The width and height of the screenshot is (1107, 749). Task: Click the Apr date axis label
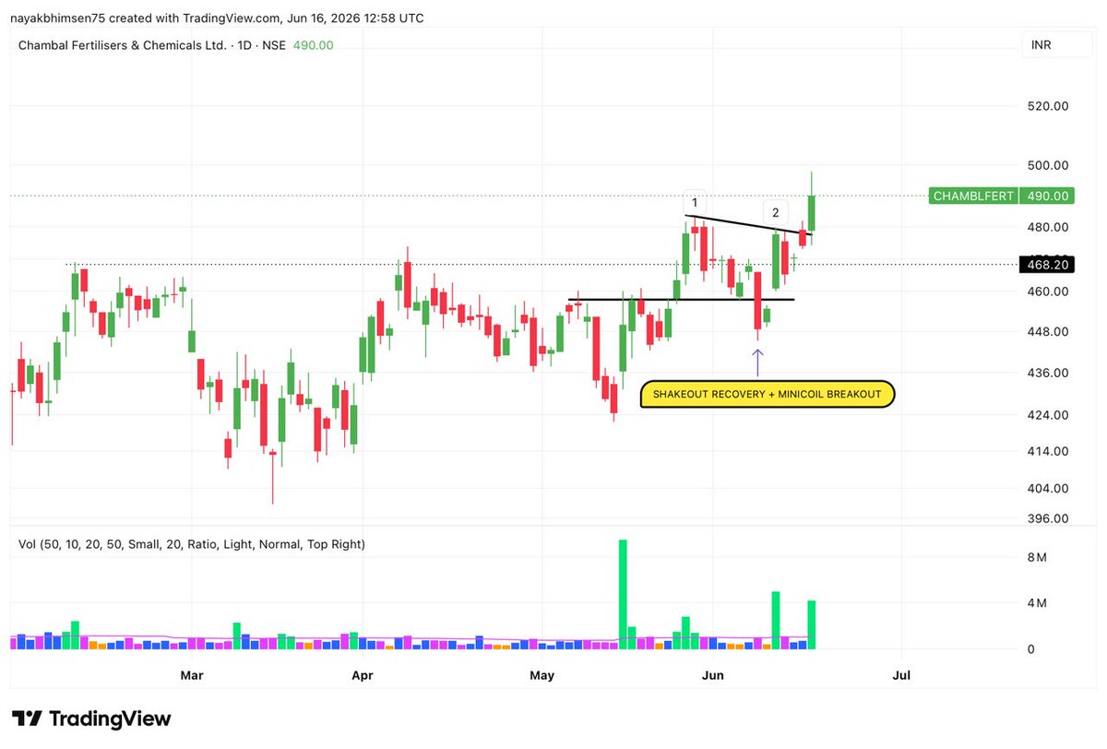pos(363,675)
